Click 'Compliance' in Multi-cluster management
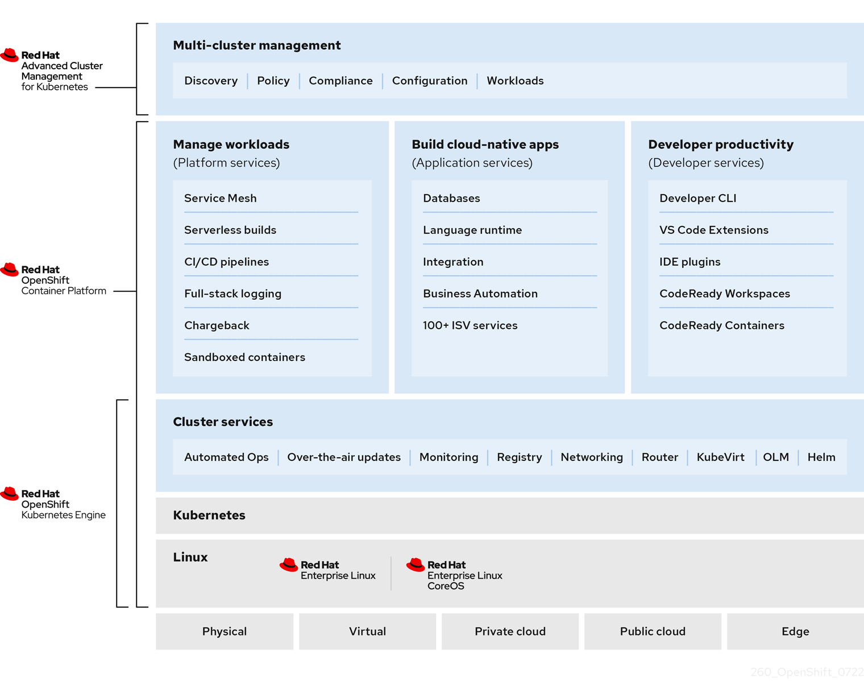This screenshot has height=695, width=864. tap(340, 81)
